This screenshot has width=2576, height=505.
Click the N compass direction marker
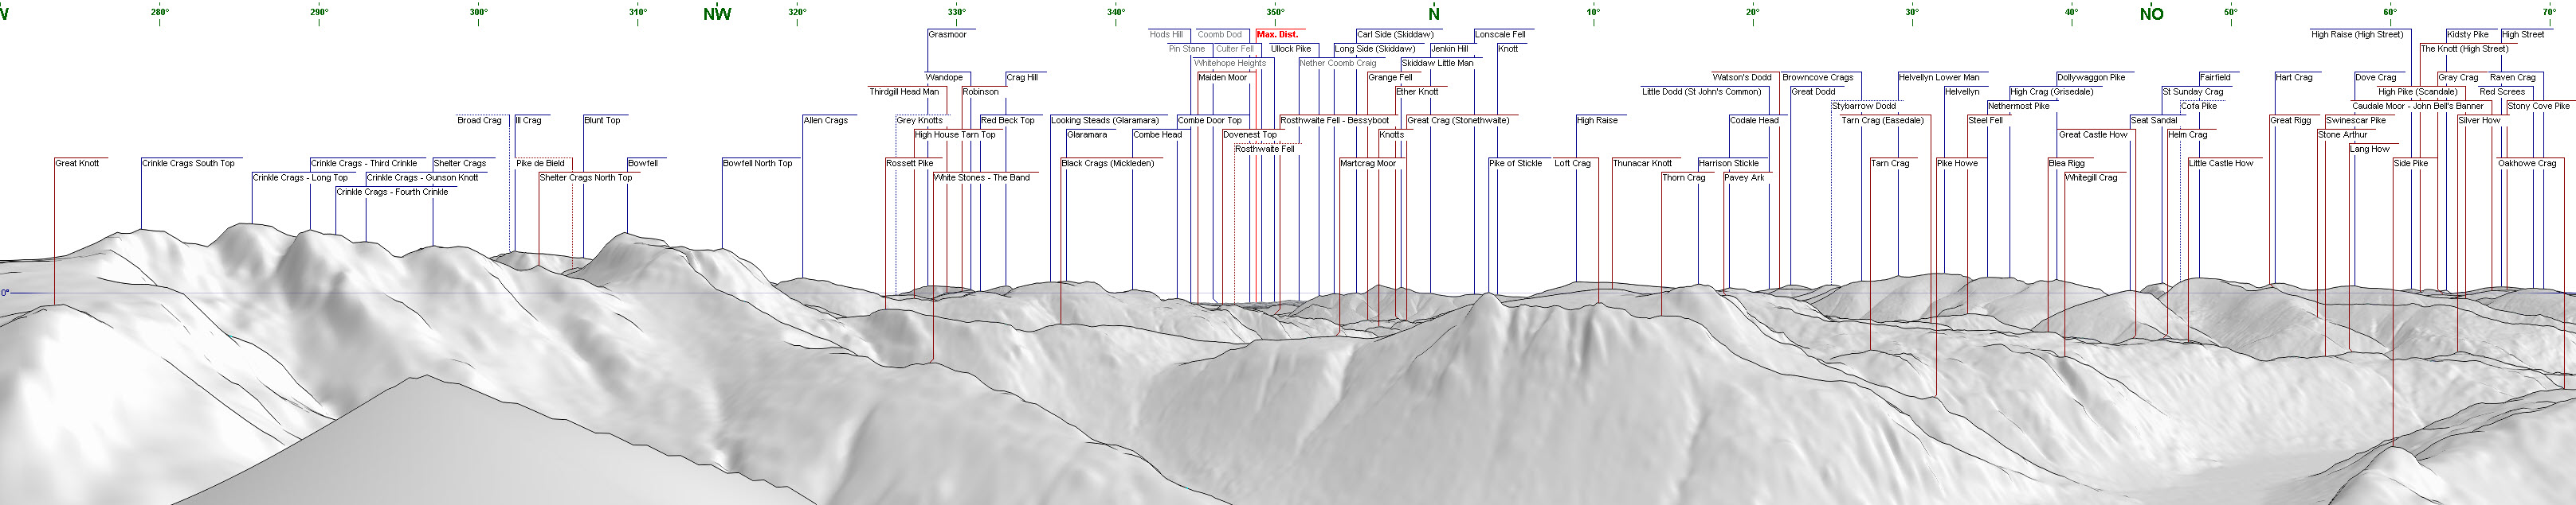click(1434, 14)
